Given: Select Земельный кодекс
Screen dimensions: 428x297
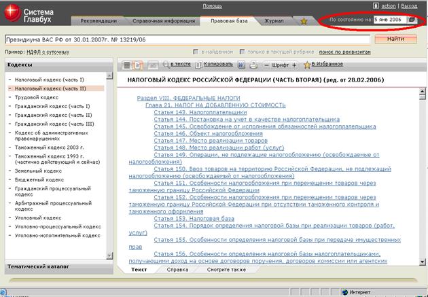Looking at the screenshot, I should (38, 171).
